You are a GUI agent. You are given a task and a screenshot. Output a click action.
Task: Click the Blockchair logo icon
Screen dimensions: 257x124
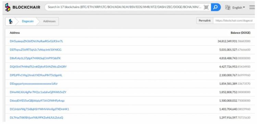click(8, 7)
